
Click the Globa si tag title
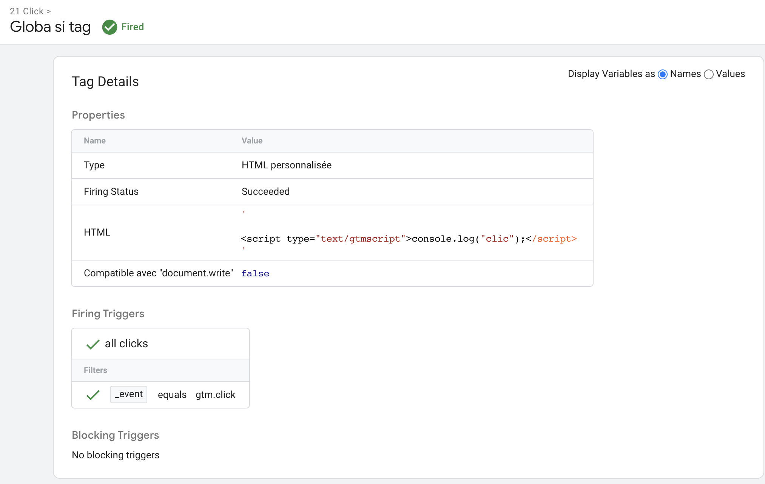[x=50, y=27]
